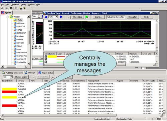Select the _Total process icon in tree
This screenshot has width=167, height=121.
pyautogui.click(x=15, y=20)
